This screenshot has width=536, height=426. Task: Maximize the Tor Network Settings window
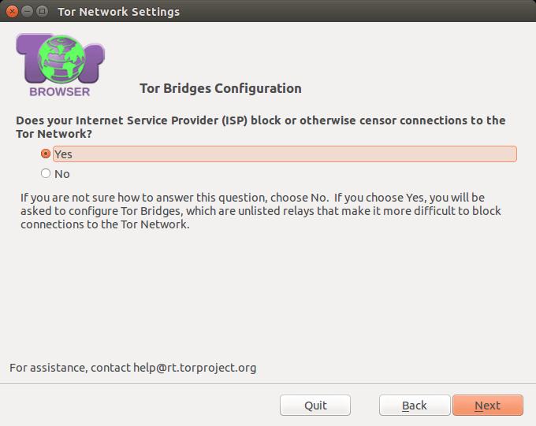point(42,11)
